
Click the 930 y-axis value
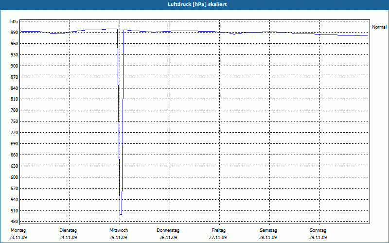point(14,54)
